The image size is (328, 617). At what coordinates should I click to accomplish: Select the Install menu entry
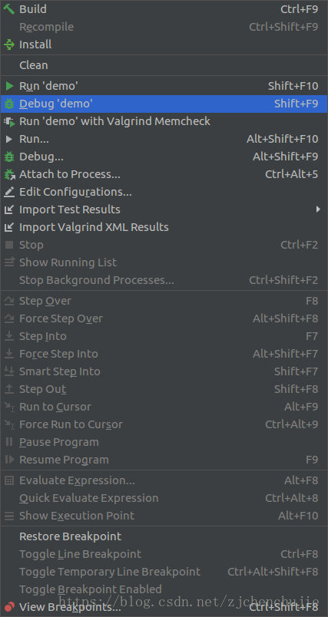point(164,45)
